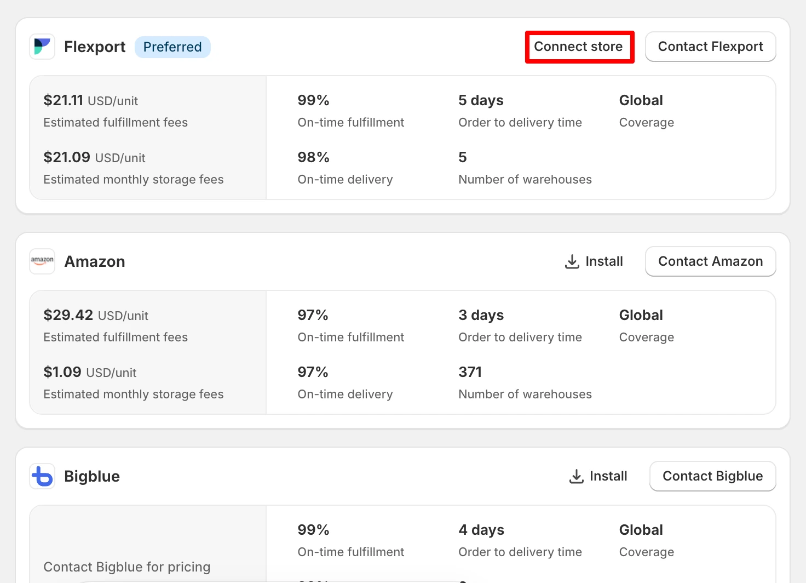This screenshot has height=583, width=806.
Task: Open Contact Bigblue
Action: click(712, 476)
